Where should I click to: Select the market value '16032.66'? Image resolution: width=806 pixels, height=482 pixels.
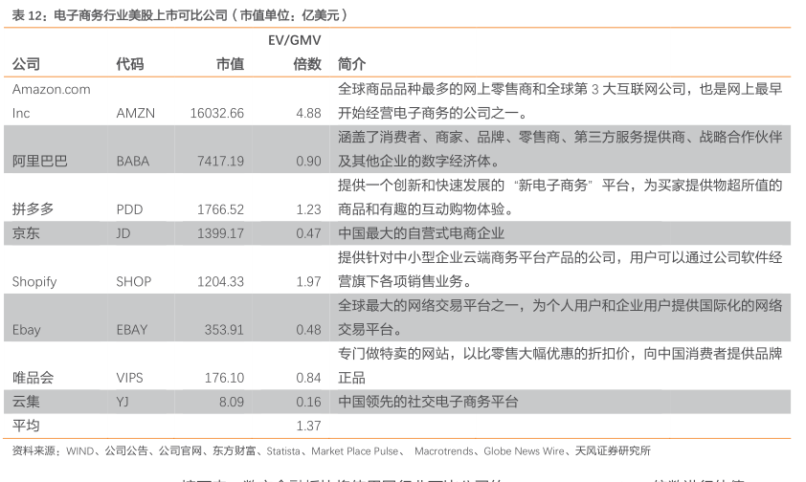coord(217,113)
